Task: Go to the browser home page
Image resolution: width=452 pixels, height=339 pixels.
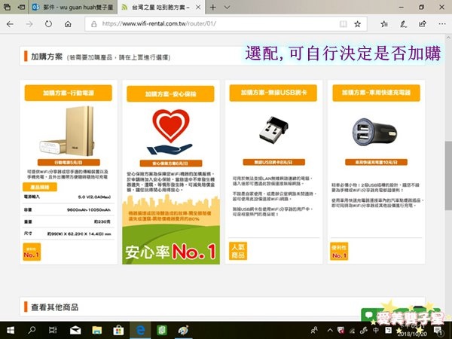Action: point(68,24)
